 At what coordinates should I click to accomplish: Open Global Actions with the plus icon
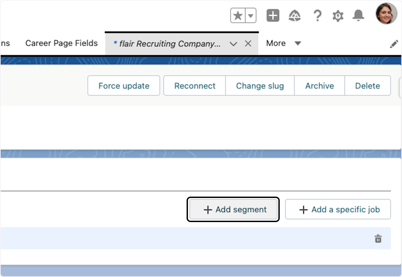tap(272, 15)
